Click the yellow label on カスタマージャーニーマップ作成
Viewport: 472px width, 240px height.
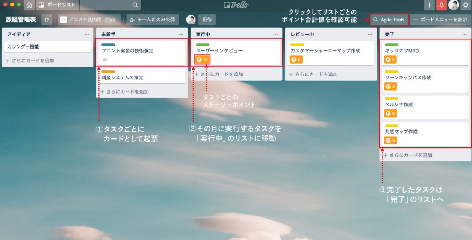pos(297,44)
